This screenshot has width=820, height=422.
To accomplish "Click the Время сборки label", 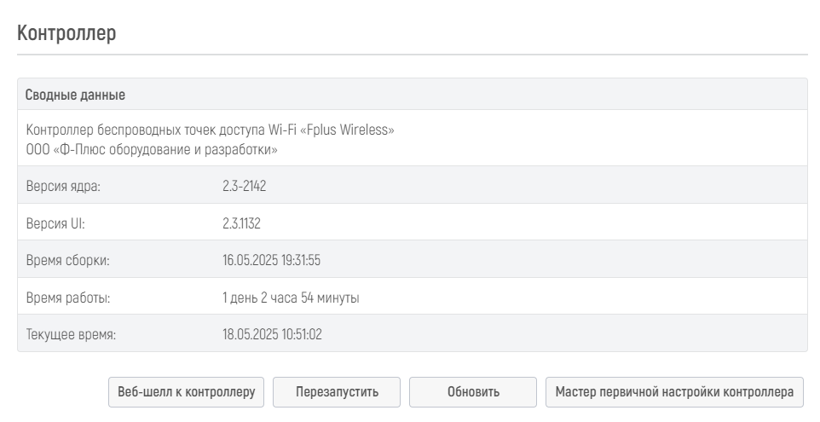I will point(68,260).
